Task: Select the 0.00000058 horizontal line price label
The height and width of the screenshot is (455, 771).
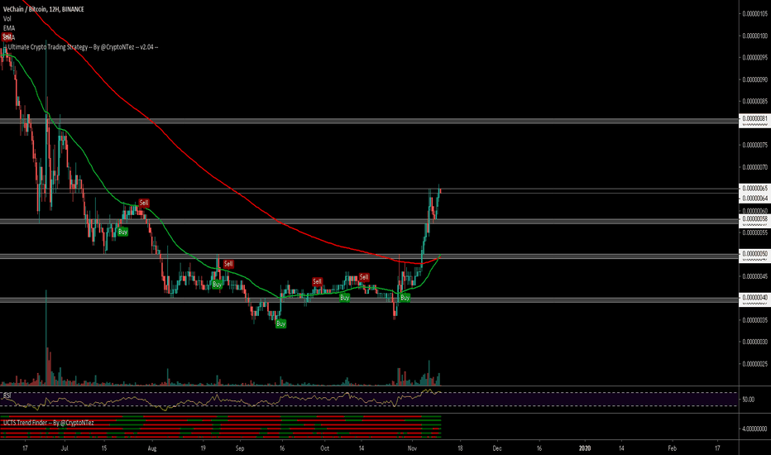Action: click(754, 219)
